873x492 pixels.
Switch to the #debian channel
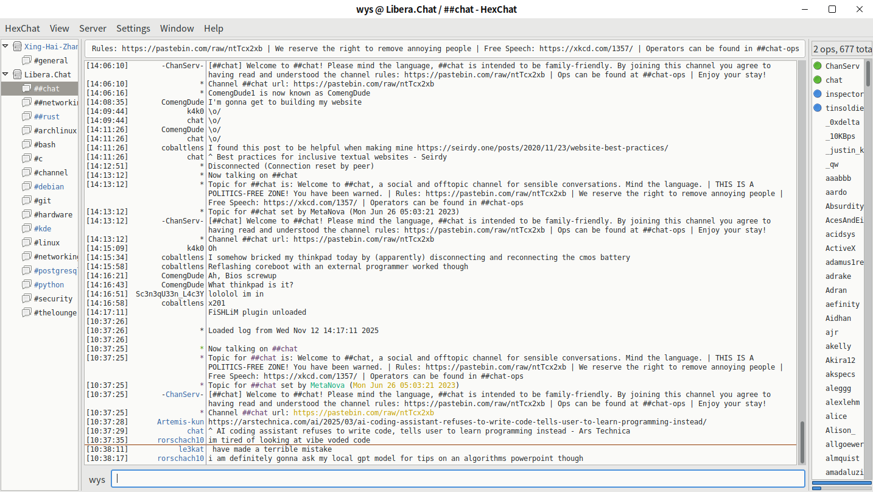tap(49, 186)
